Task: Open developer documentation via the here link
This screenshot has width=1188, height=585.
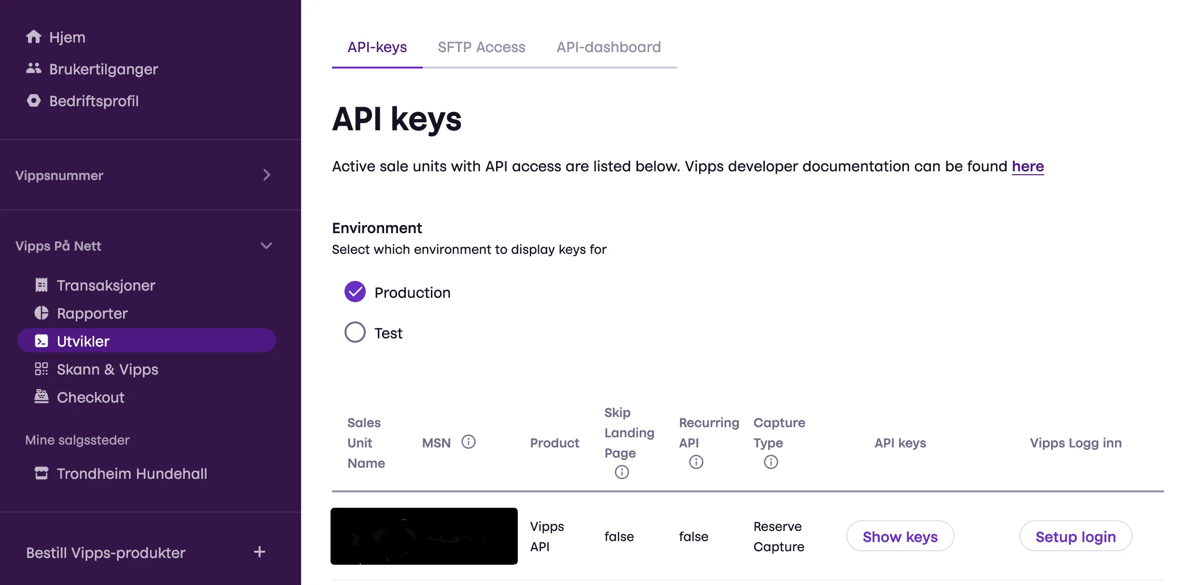Action: pyautogui.click(x=1027, y=166)
